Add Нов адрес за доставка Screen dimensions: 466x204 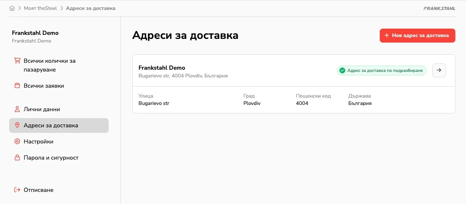click(x=418, y=36)
